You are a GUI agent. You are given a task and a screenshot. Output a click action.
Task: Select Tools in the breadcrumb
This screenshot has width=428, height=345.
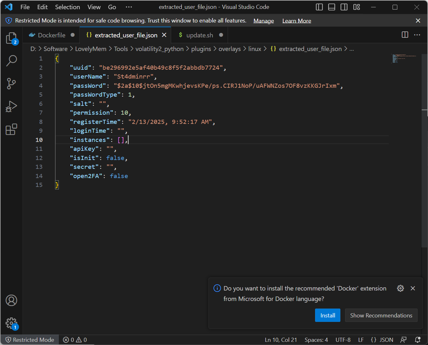pos(121,49)
